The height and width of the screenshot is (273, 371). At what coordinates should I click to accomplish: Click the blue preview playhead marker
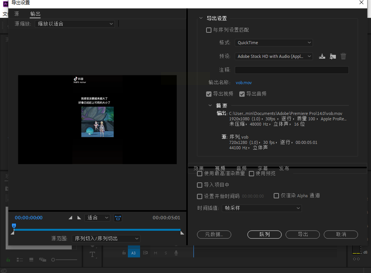tap(14, 226)
